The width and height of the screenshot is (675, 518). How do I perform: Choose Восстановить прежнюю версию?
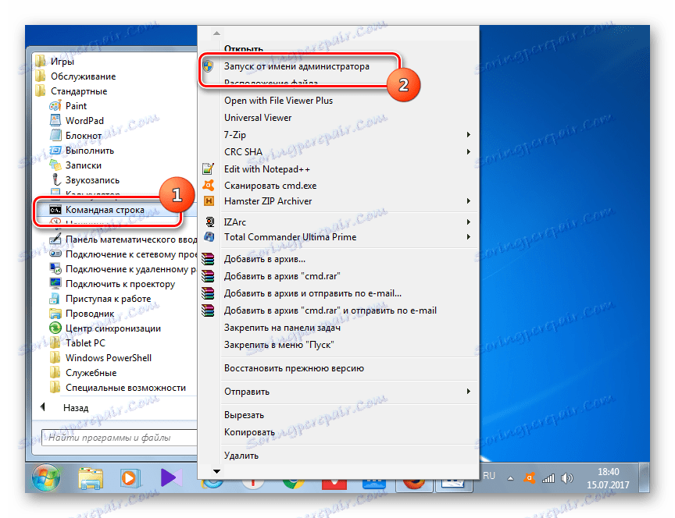pyautogui.click(x=294, y=368)
